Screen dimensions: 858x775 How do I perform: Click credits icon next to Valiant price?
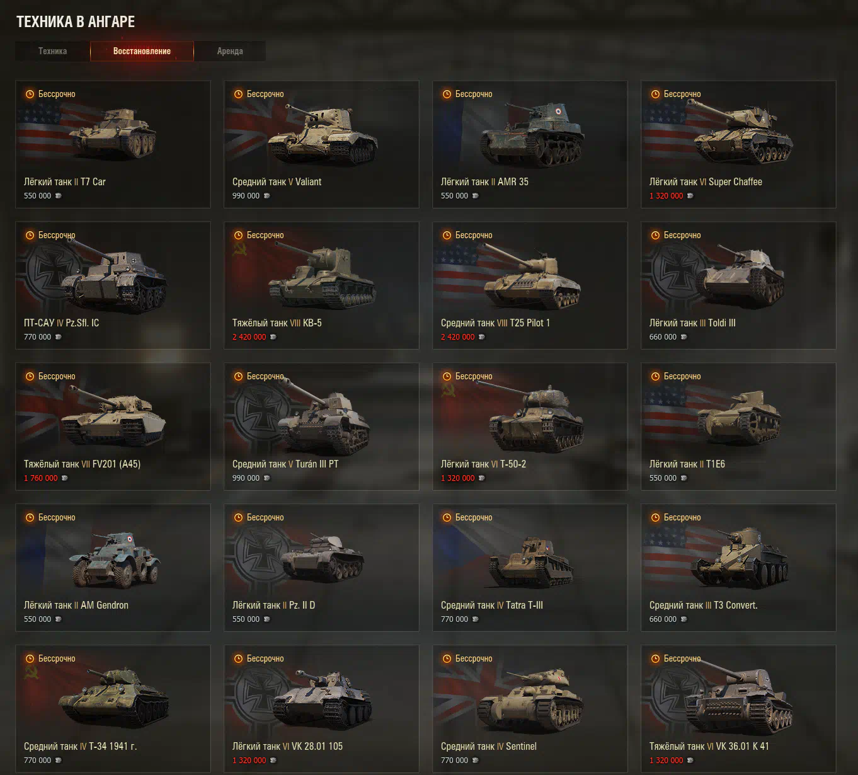point(266,196)
